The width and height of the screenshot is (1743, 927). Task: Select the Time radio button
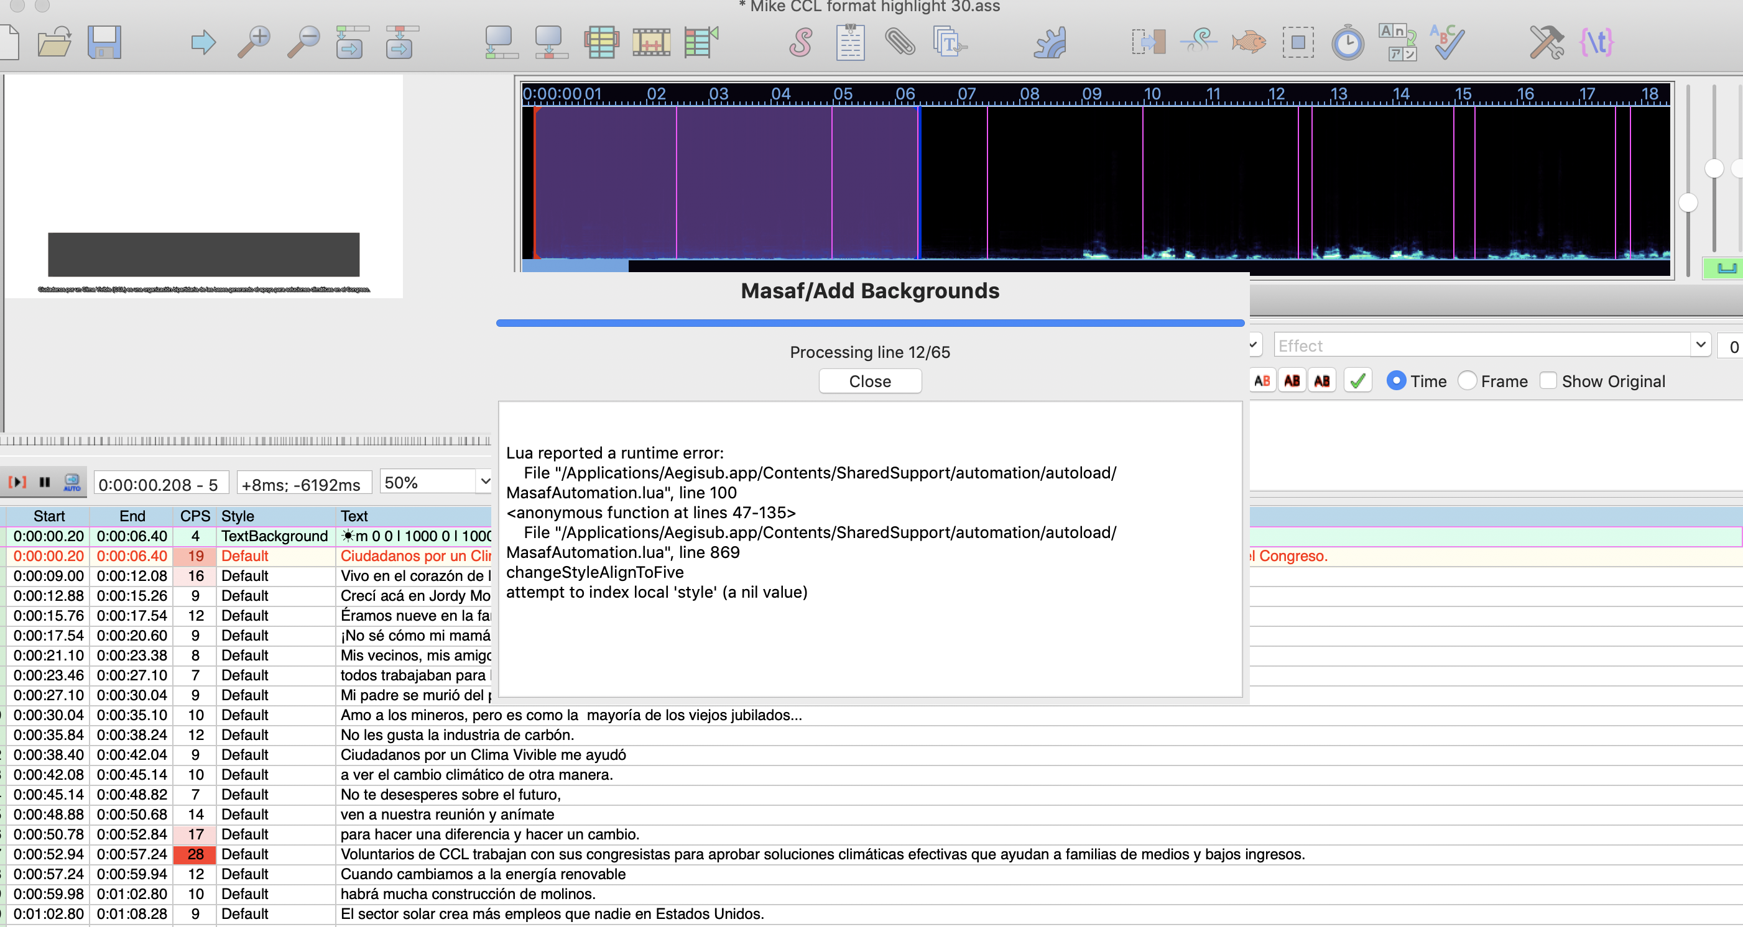[x=1396, y=381]
